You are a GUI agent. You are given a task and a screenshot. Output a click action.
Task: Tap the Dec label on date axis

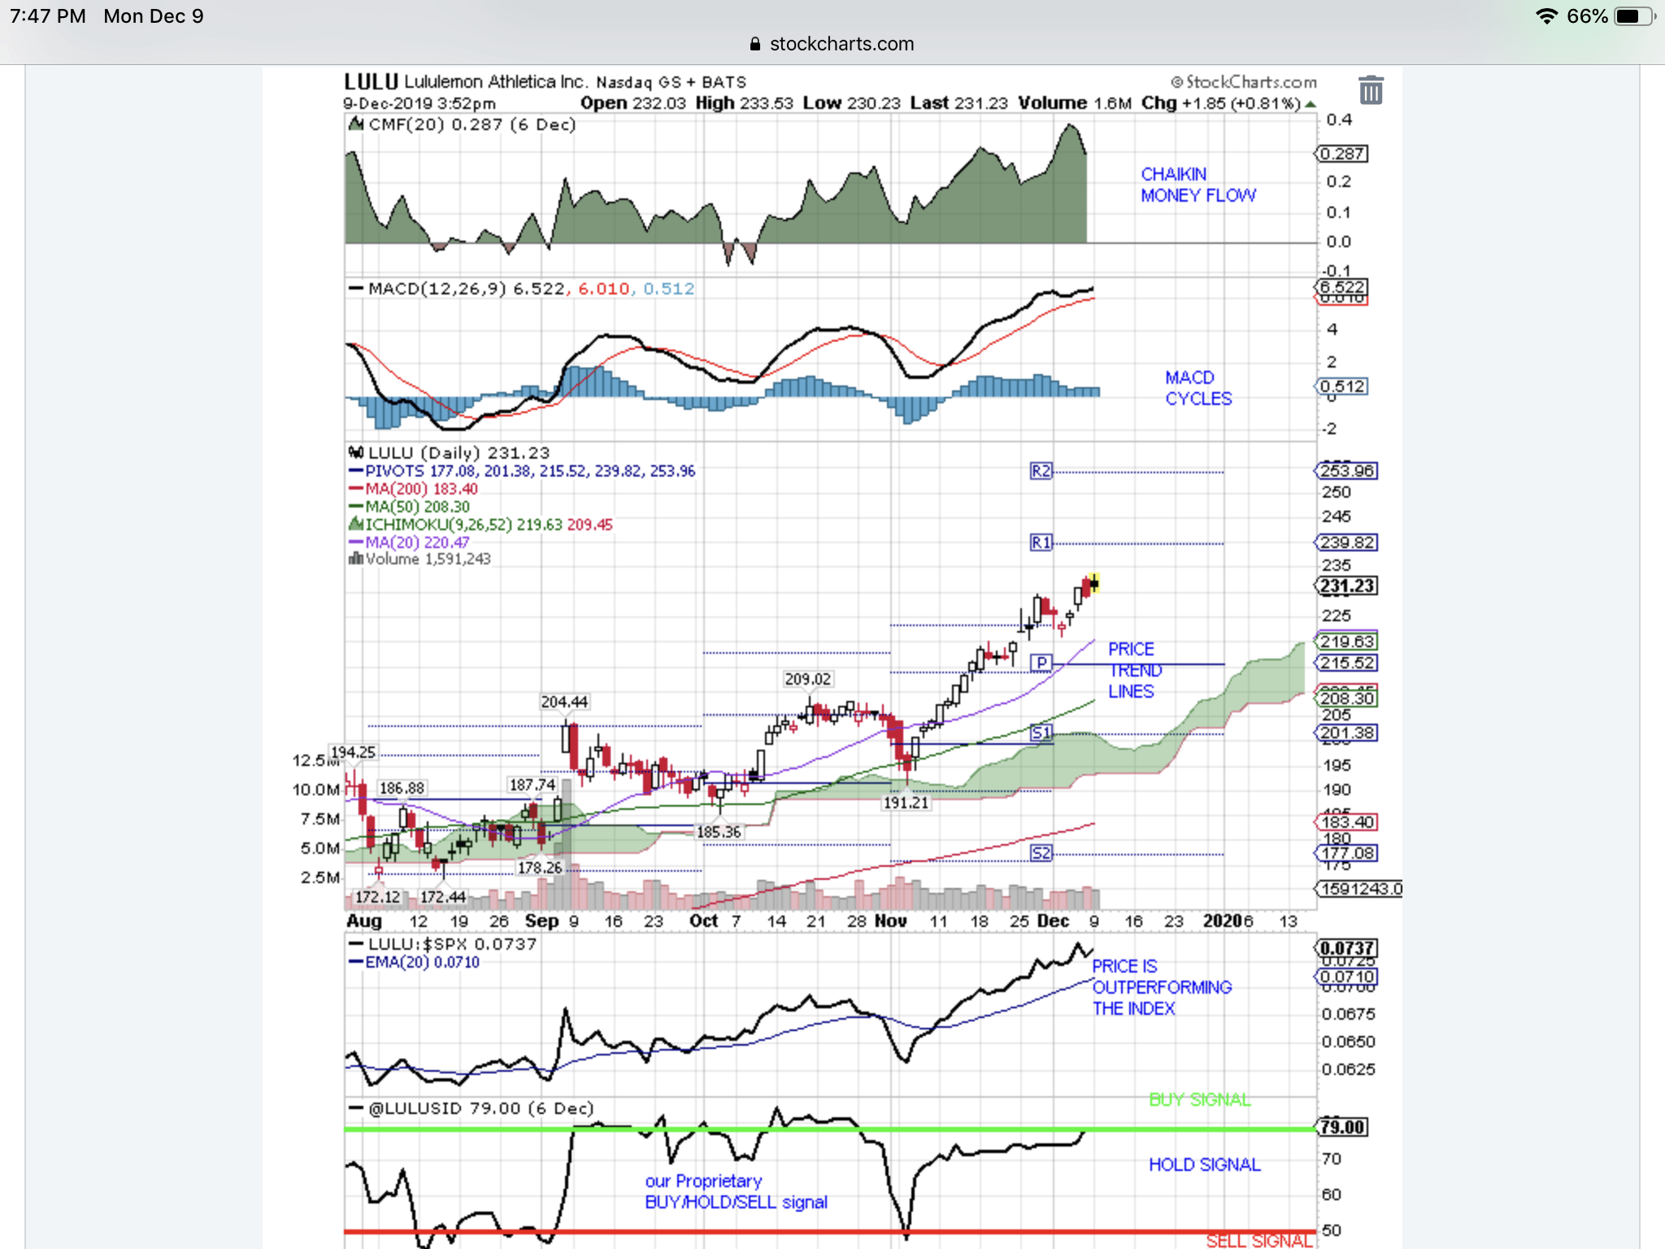tap(1053, 920)
